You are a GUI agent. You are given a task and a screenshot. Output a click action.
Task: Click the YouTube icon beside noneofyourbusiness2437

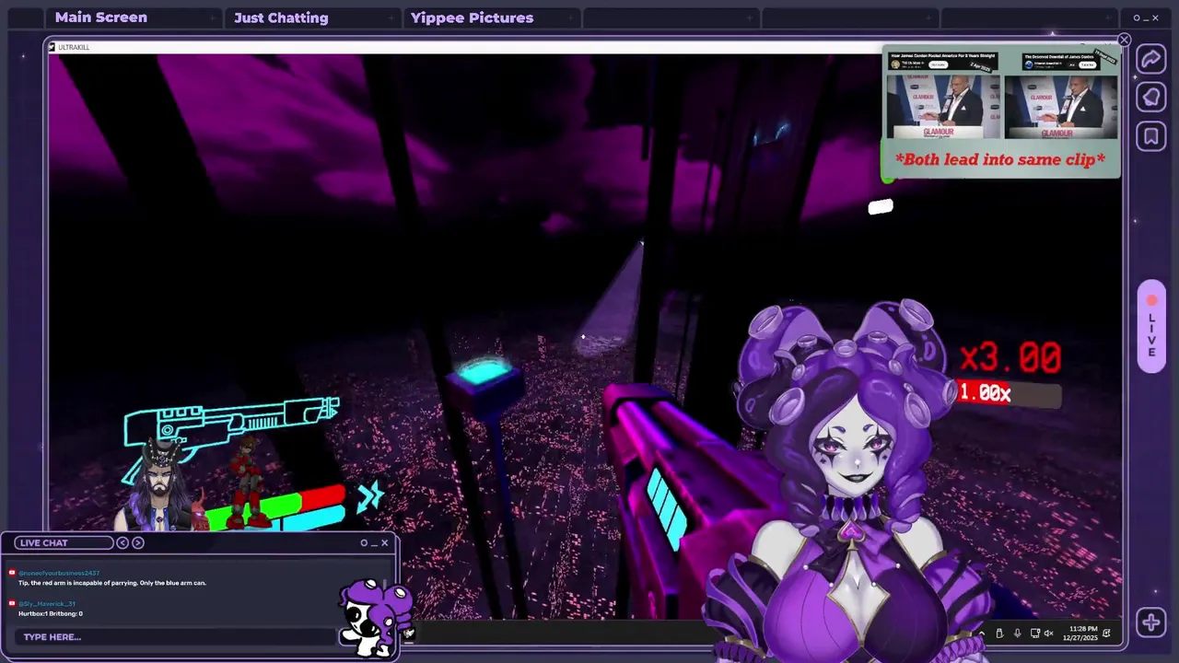pos(12,573)
